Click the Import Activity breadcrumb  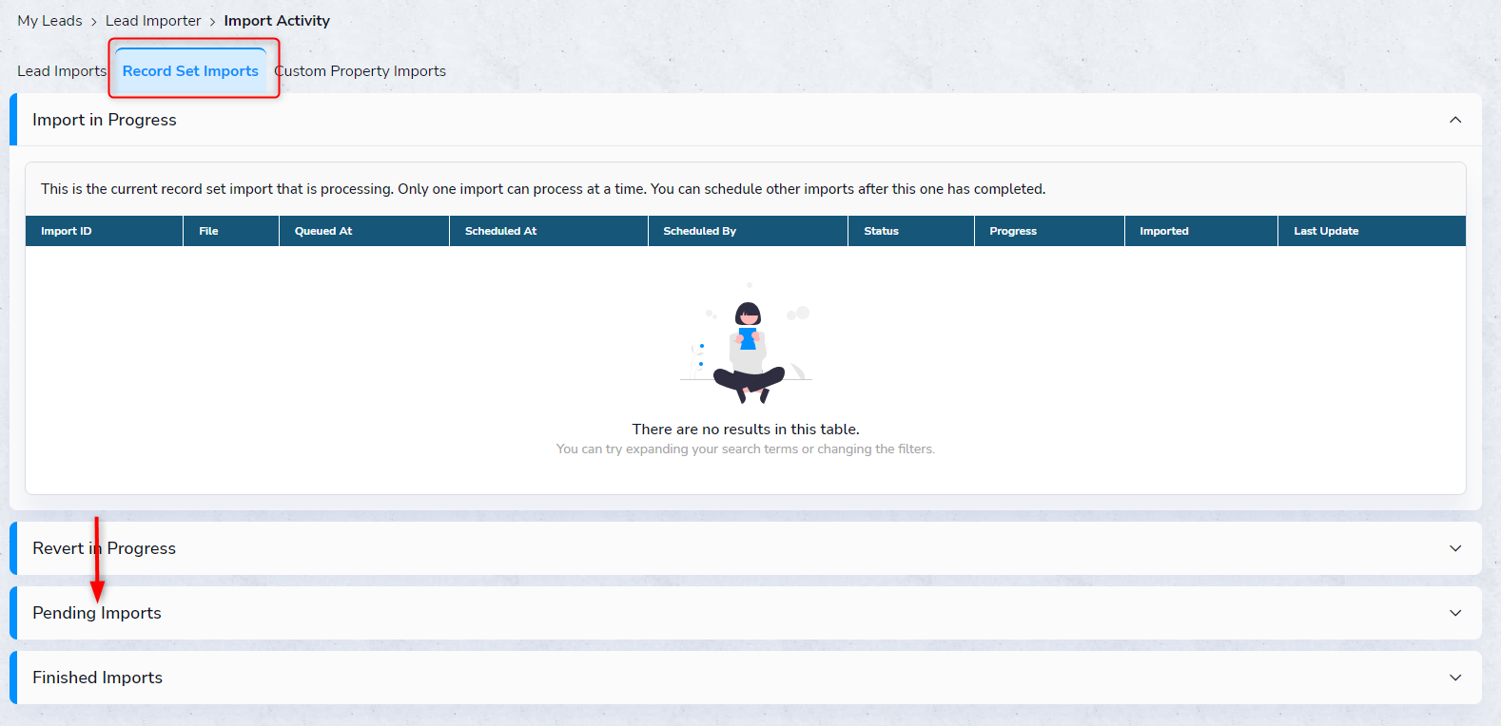277,21
